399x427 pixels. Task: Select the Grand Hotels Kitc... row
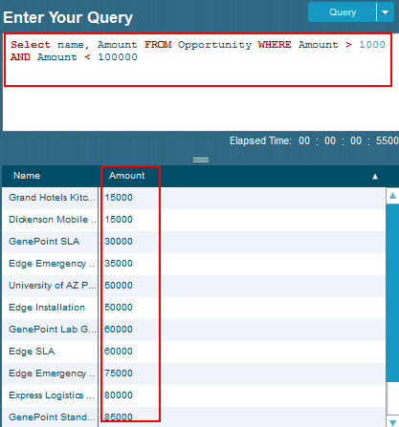pos(193,198)
